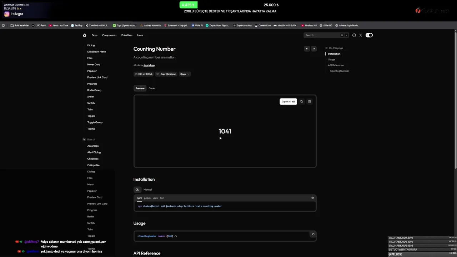Jump to CountingNumber in page outline
Image resolution: width=457 pixels, height=257 pixels.
click(x=340, y=71)
